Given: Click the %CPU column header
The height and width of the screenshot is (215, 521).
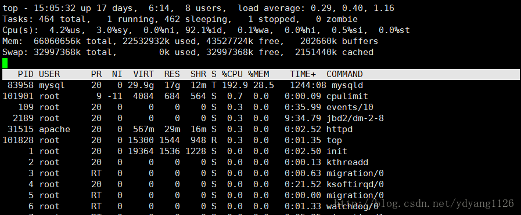Looking at the screenshot, I should click(232, 74).
